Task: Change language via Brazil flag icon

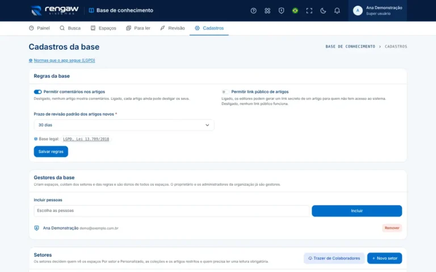Action: (x=295, y=11)
